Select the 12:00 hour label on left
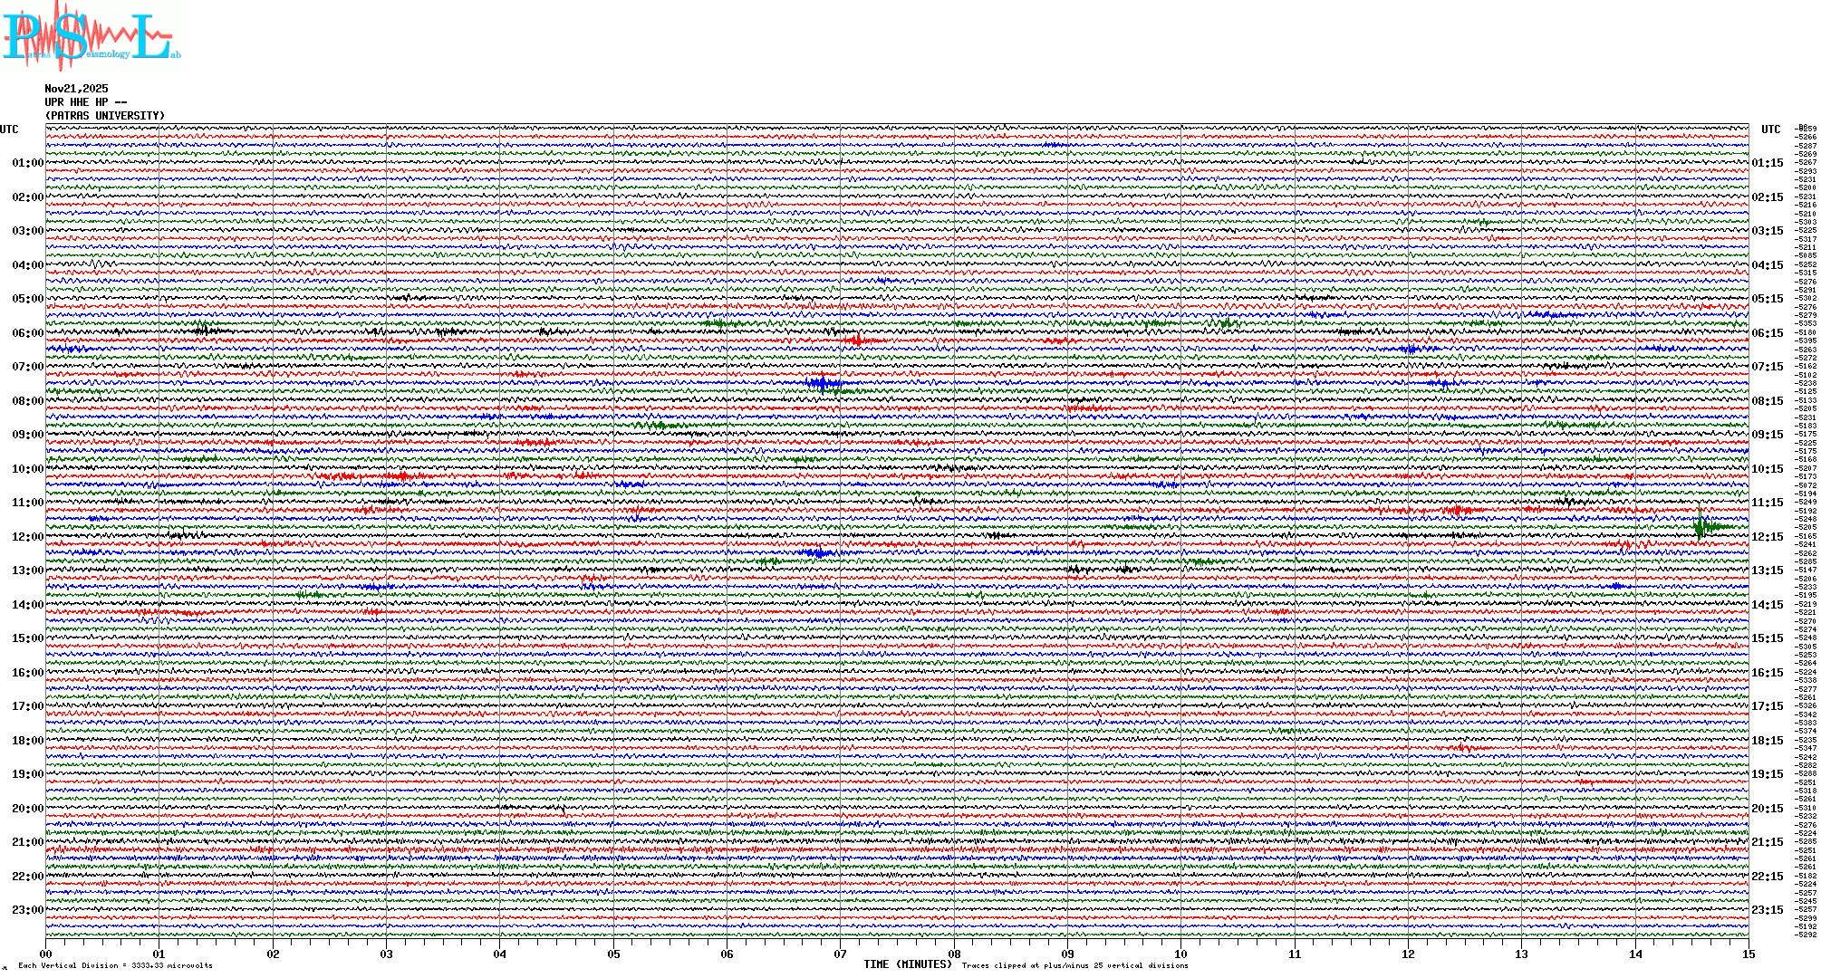This screenshot has width=1821, height=978. click(27, 537)
